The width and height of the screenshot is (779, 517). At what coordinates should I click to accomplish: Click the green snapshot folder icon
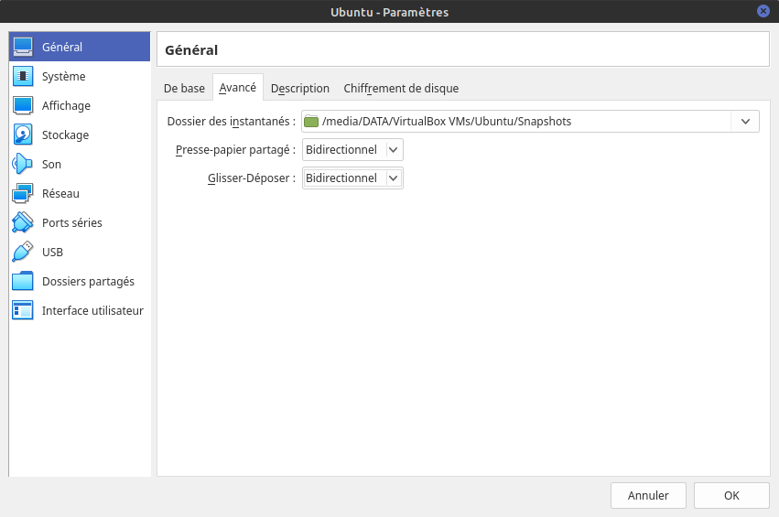pos(311,121)
